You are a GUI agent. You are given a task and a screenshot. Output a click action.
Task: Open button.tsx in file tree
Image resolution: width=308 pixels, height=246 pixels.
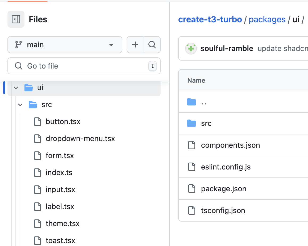[63, 122]
